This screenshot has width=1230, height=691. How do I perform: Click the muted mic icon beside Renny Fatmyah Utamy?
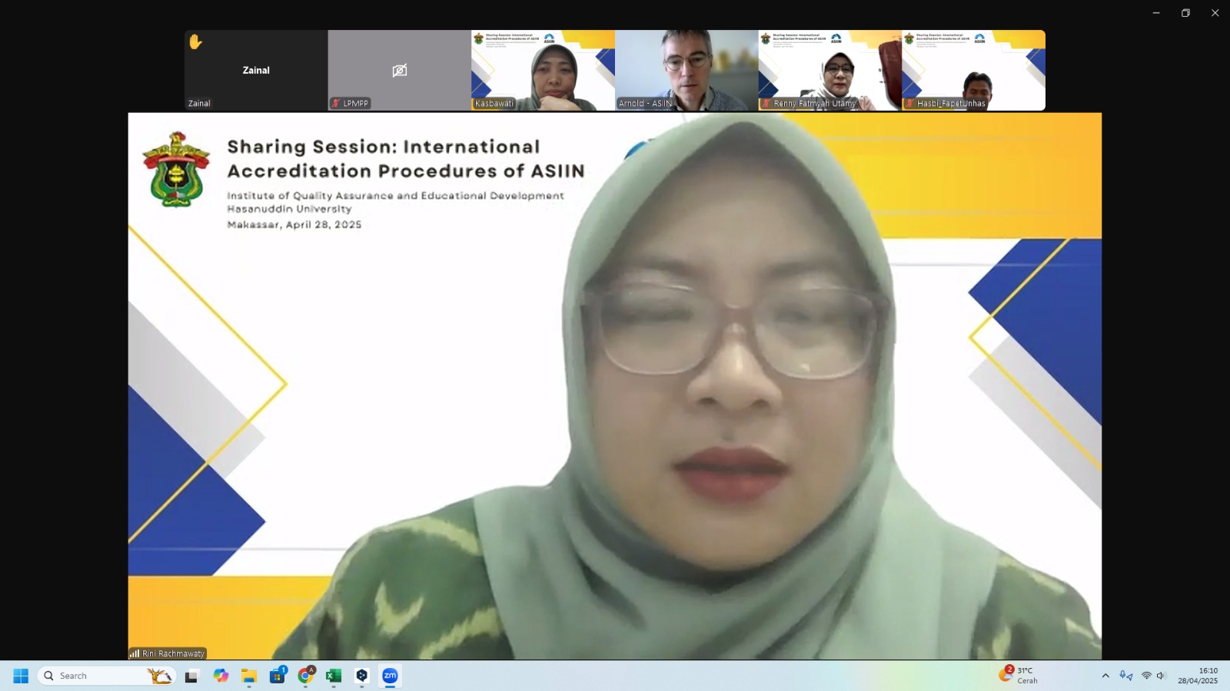[766, 104]
